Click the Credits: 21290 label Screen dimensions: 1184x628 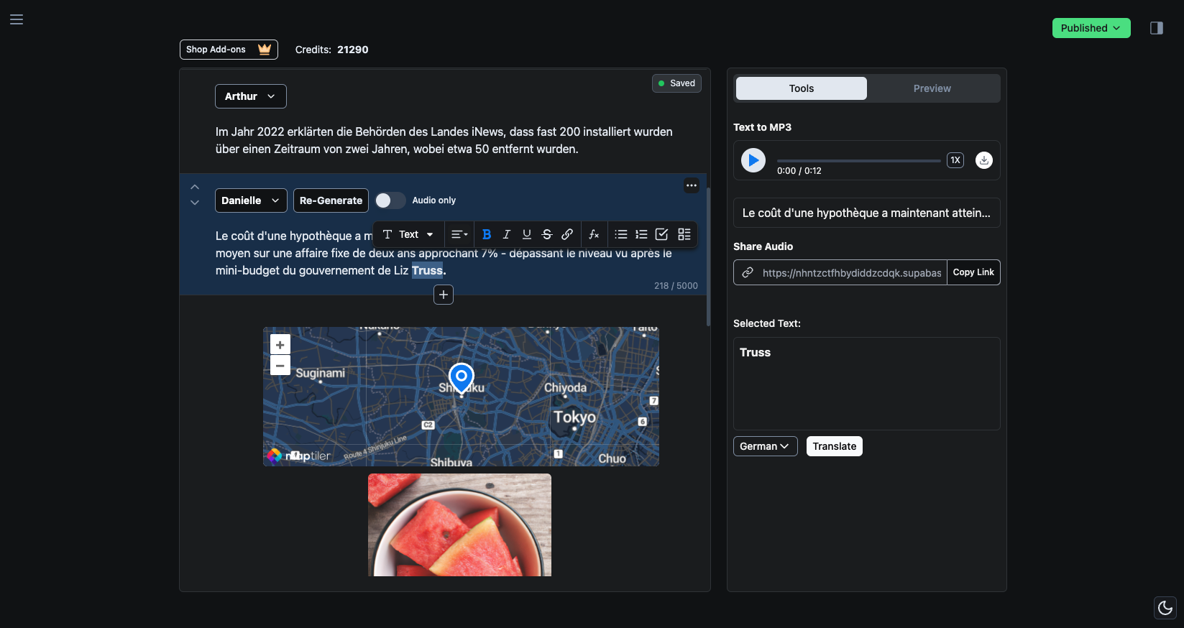[331, 50]
